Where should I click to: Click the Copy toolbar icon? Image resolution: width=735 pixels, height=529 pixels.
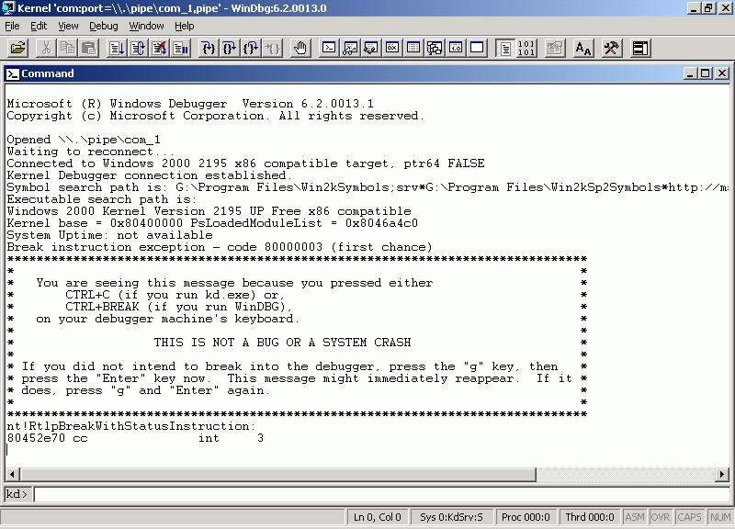pyautogui.click(x=67, y=48)
